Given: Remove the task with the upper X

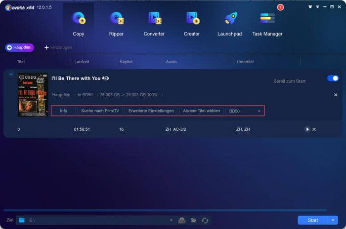Looking at the screenshot, I should pyautogui.click(x=336, y=95).
